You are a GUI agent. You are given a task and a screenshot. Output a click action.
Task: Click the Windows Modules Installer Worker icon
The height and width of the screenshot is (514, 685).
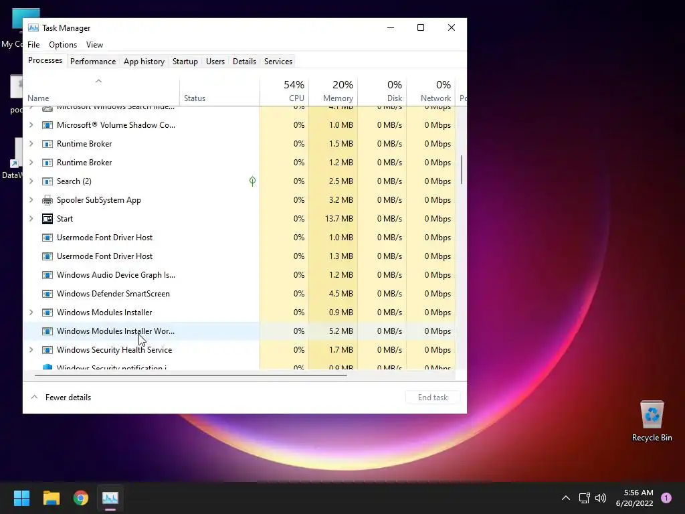click(47, 331)
